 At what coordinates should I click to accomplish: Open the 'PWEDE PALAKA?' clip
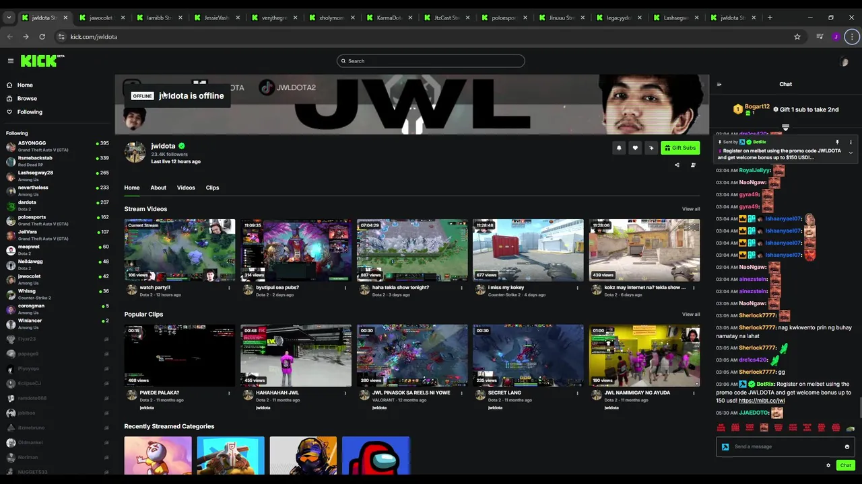180,356
